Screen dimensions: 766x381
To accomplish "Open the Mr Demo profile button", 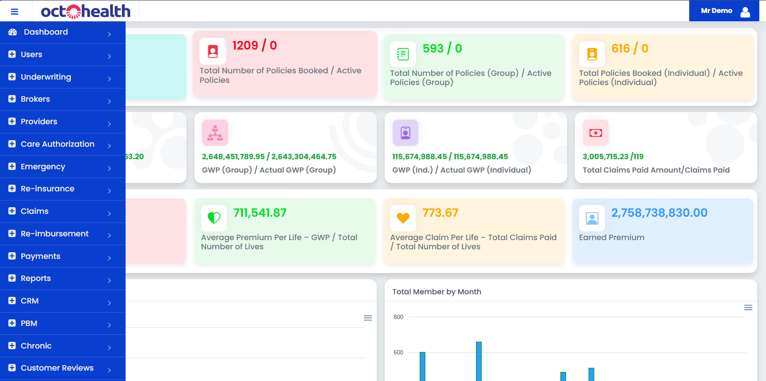I will (x=724, y=10).
